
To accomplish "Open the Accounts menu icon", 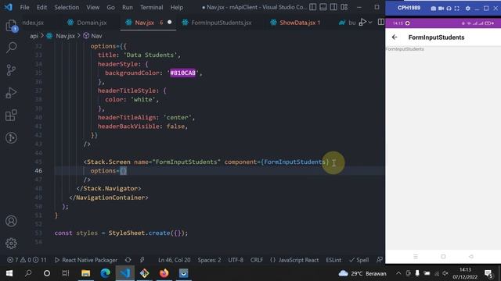I will (x=11, y=221).
